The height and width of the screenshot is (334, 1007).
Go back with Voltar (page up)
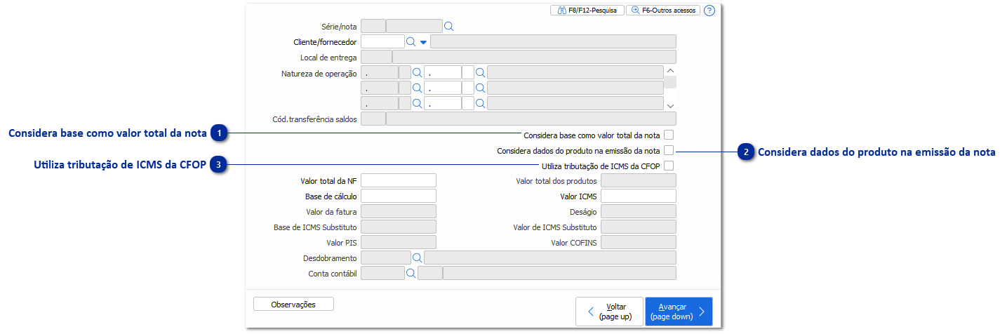coord(608,312)
